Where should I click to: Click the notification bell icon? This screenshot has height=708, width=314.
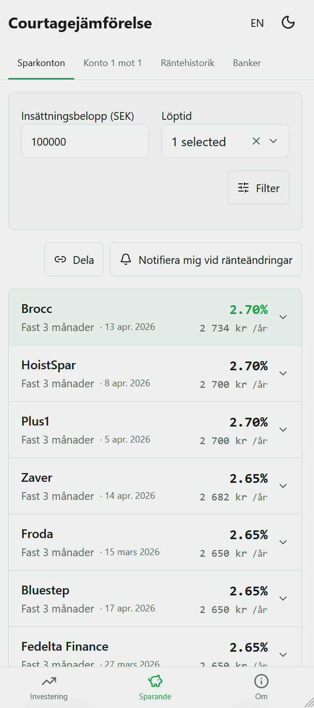click(x=126, y=260)
